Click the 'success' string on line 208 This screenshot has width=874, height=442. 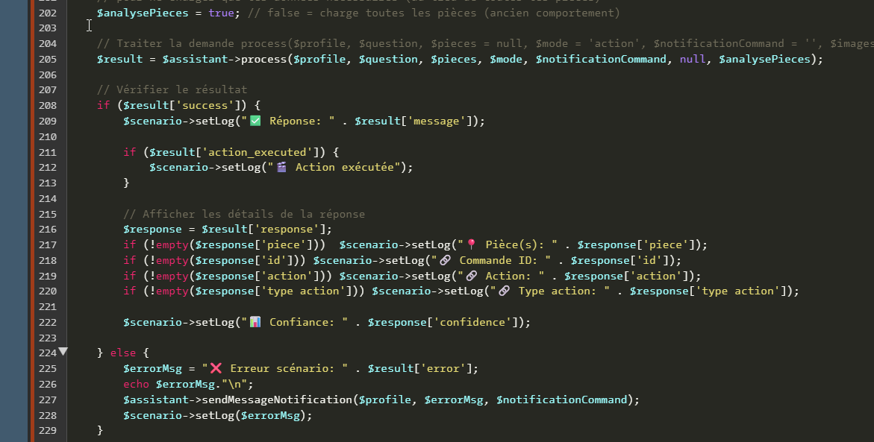205,105
